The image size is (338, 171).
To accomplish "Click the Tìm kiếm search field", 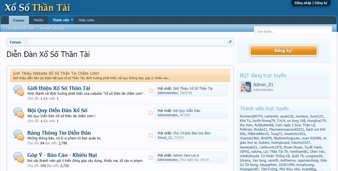I will point(294,32).
